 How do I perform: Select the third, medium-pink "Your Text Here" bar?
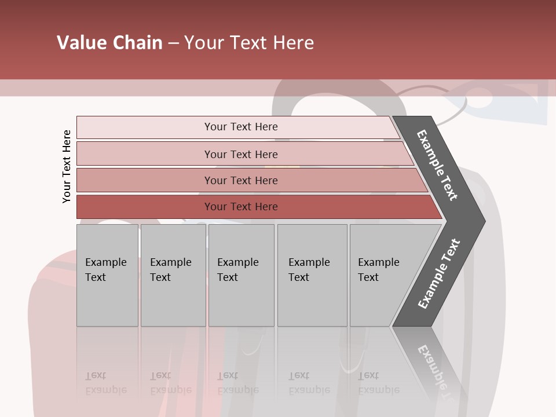click(x=240, y=180)
